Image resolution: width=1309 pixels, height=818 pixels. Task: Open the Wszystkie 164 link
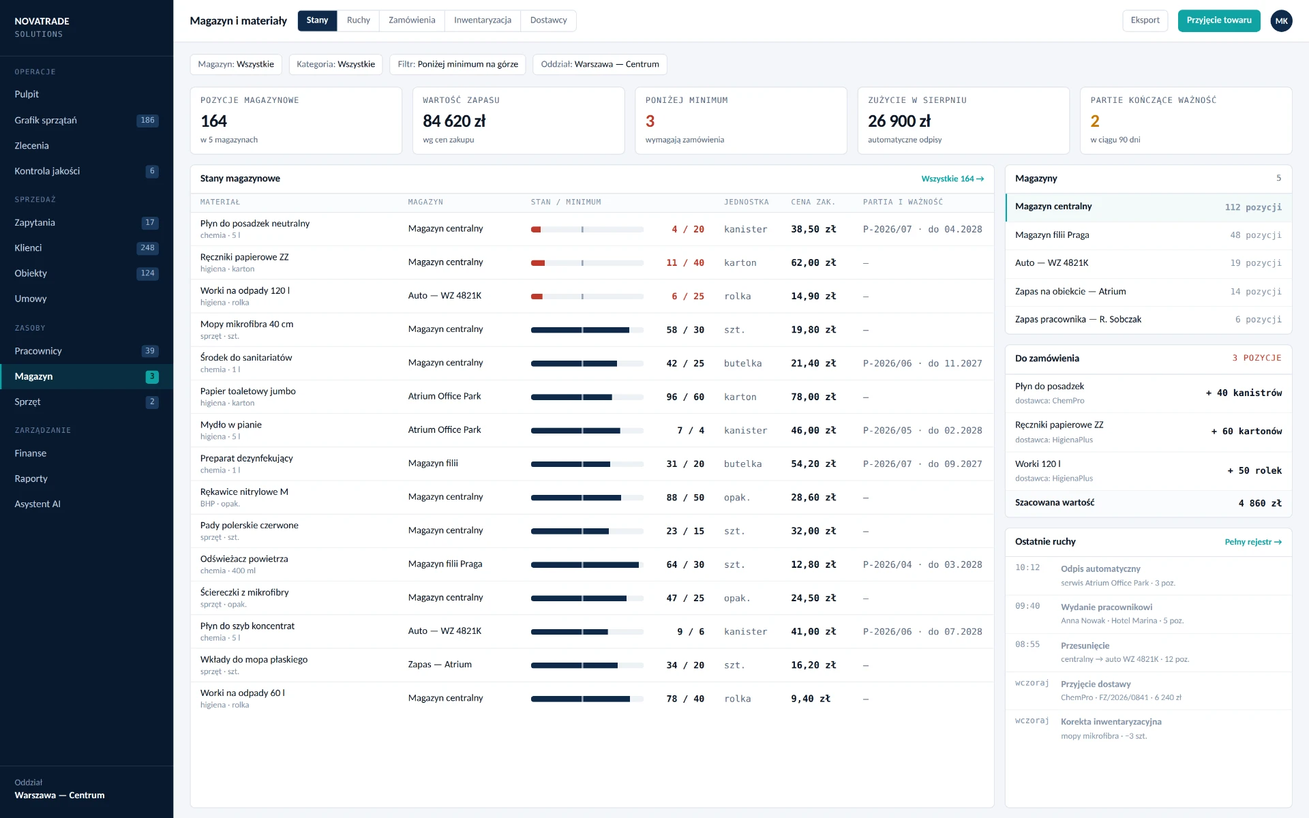coord(952,179)
